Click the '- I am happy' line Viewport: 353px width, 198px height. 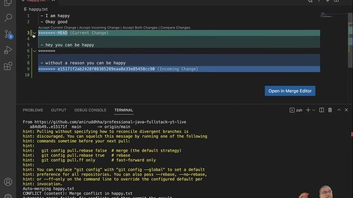pos(55,16)
